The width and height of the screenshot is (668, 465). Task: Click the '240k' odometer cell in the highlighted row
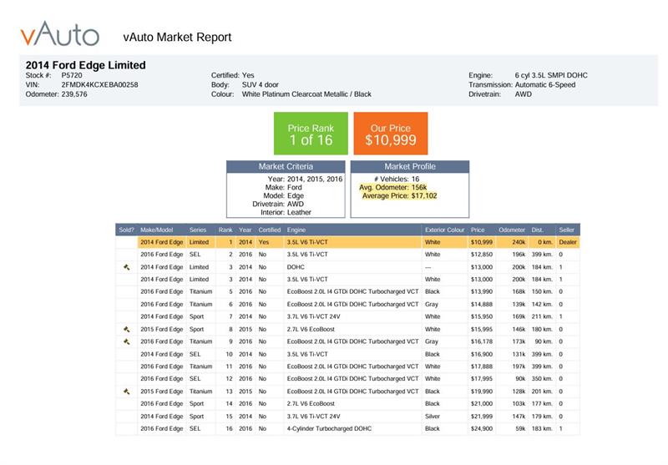(519, 242)
